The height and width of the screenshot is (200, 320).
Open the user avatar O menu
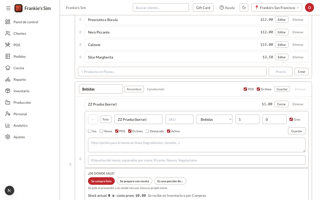coord(309,8)
